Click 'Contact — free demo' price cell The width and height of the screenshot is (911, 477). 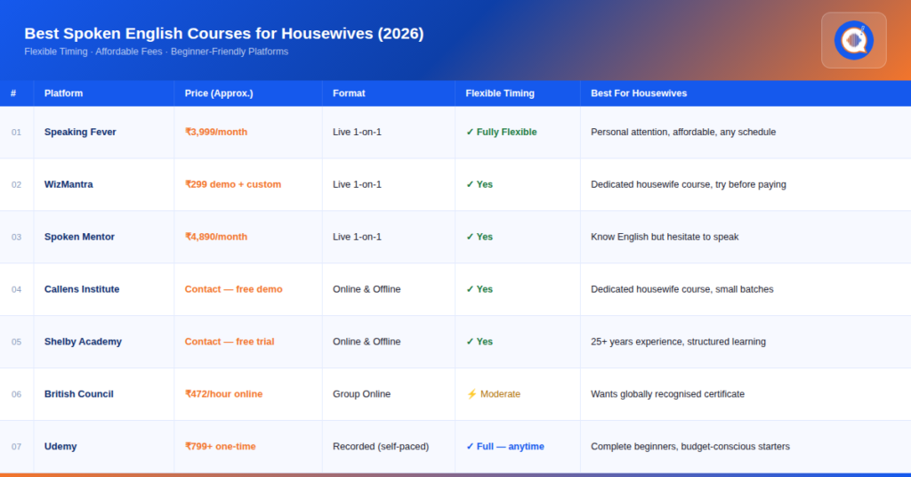pyautogui.click(x=234, y=288)
